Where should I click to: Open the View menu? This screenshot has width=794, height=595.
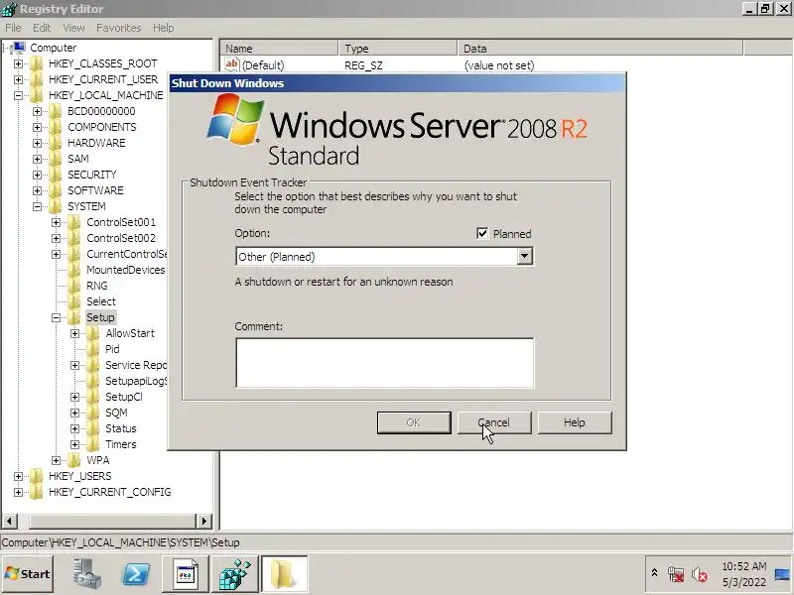(x=73, y=28)
